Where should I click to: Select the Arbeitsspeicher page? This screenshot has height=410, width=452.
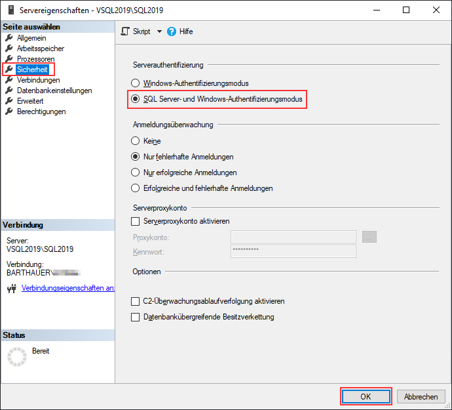coord(40,49)
